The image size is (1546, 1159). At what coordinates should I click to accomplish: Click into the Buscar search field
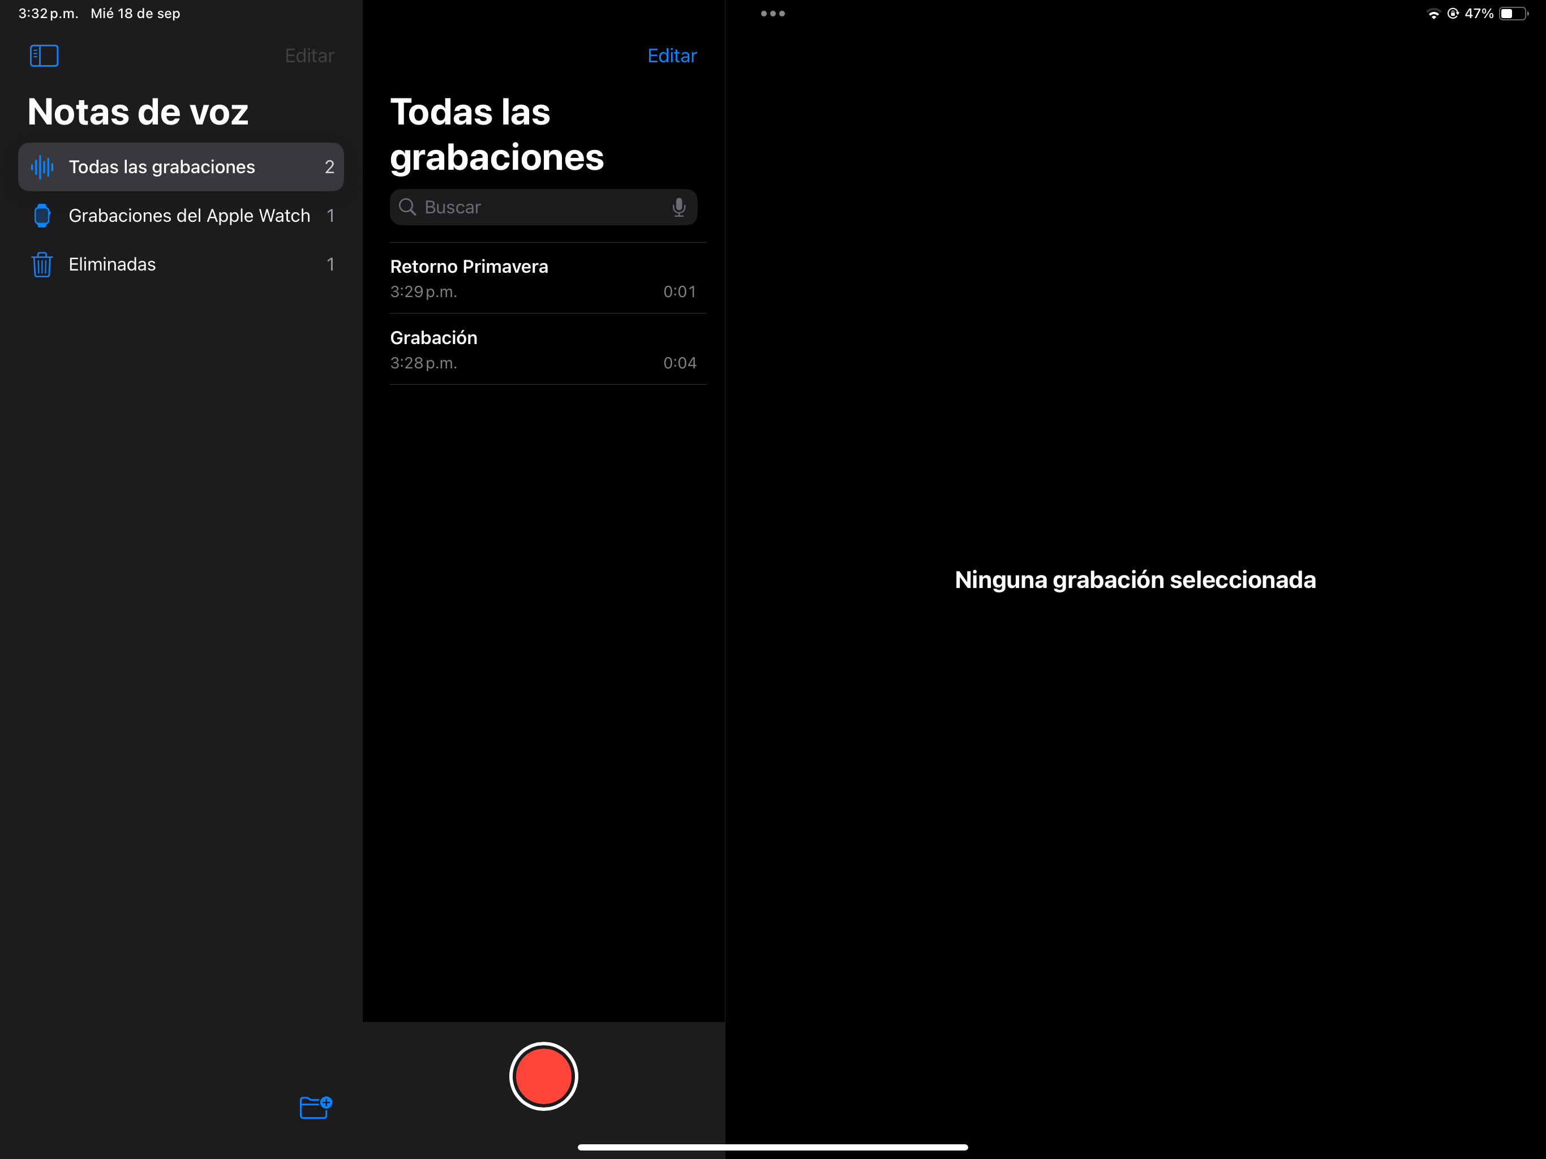click(538, 207)
